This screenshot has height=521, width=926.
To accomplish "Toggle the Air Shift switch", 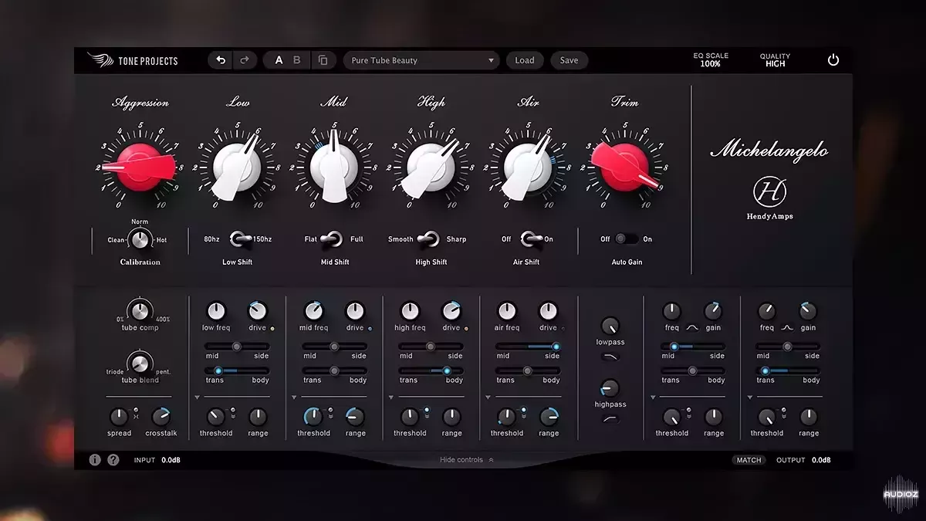I will coord(528,239).
